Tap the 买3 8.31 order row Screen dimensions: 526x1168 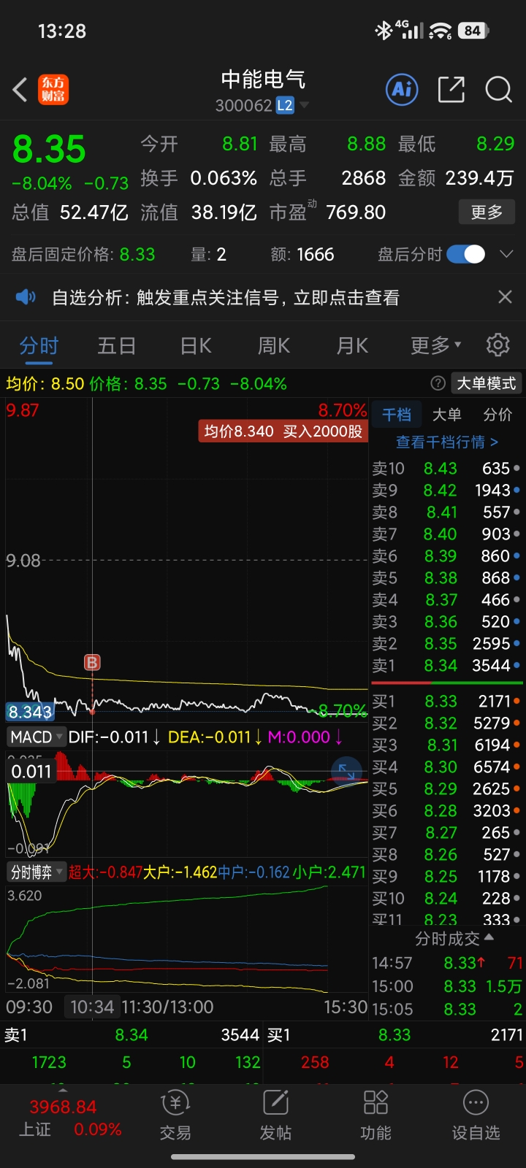[447, 745]
